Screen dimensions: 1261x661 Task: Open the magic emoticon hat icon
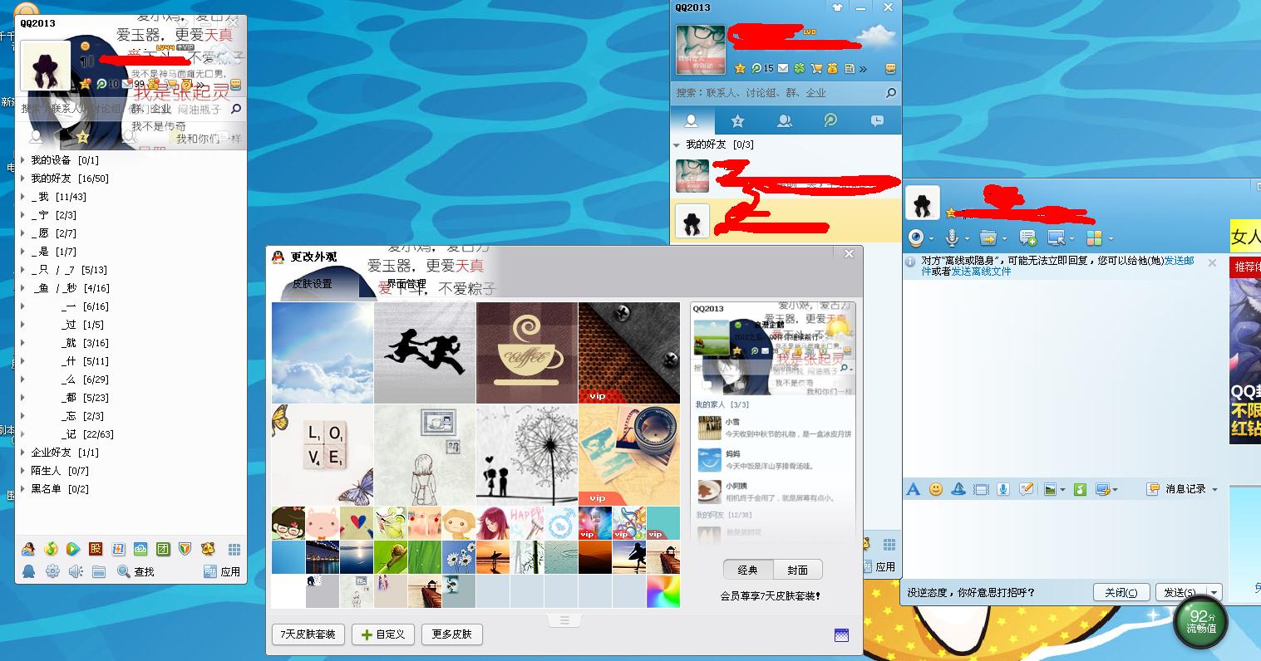pyautogui.click(x=958, y=489)
